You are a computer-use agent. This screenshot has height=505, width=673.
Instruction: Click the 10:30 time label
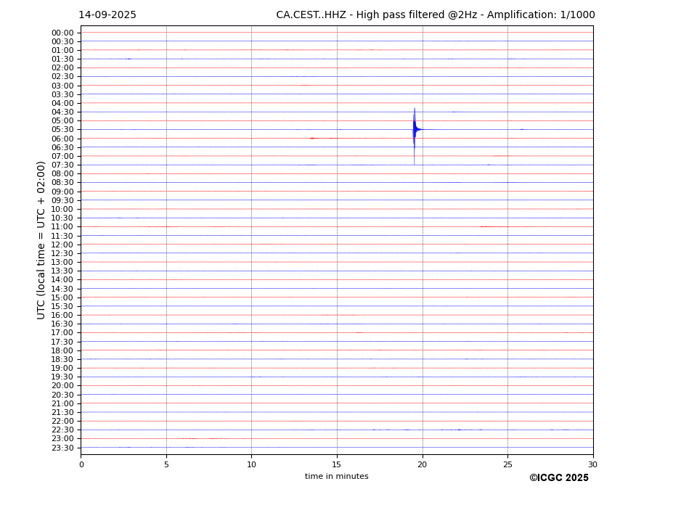62,218
